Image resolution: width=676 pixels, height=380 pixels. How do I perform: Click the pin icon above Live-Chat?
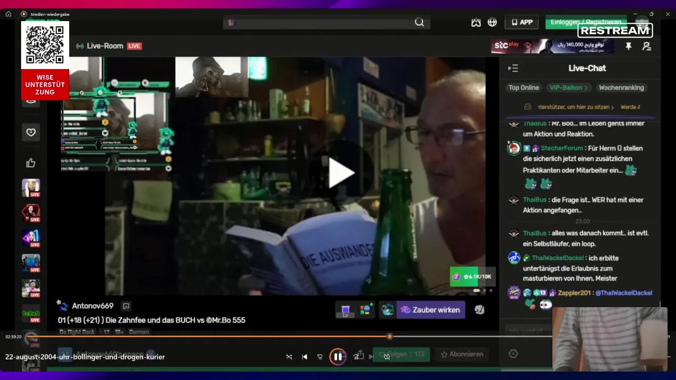[628, 46]
